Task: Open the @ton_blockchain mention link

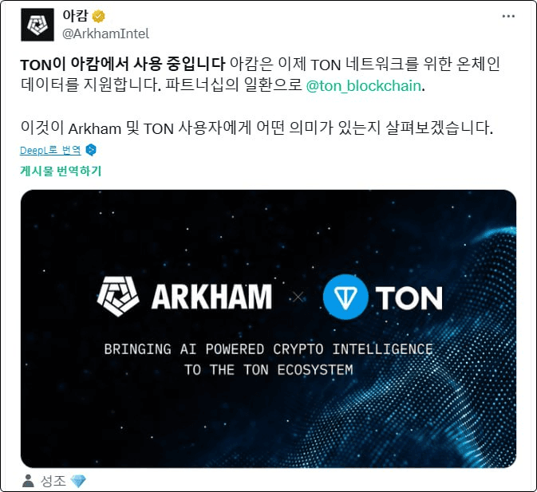Action: (x=363, y=85)
